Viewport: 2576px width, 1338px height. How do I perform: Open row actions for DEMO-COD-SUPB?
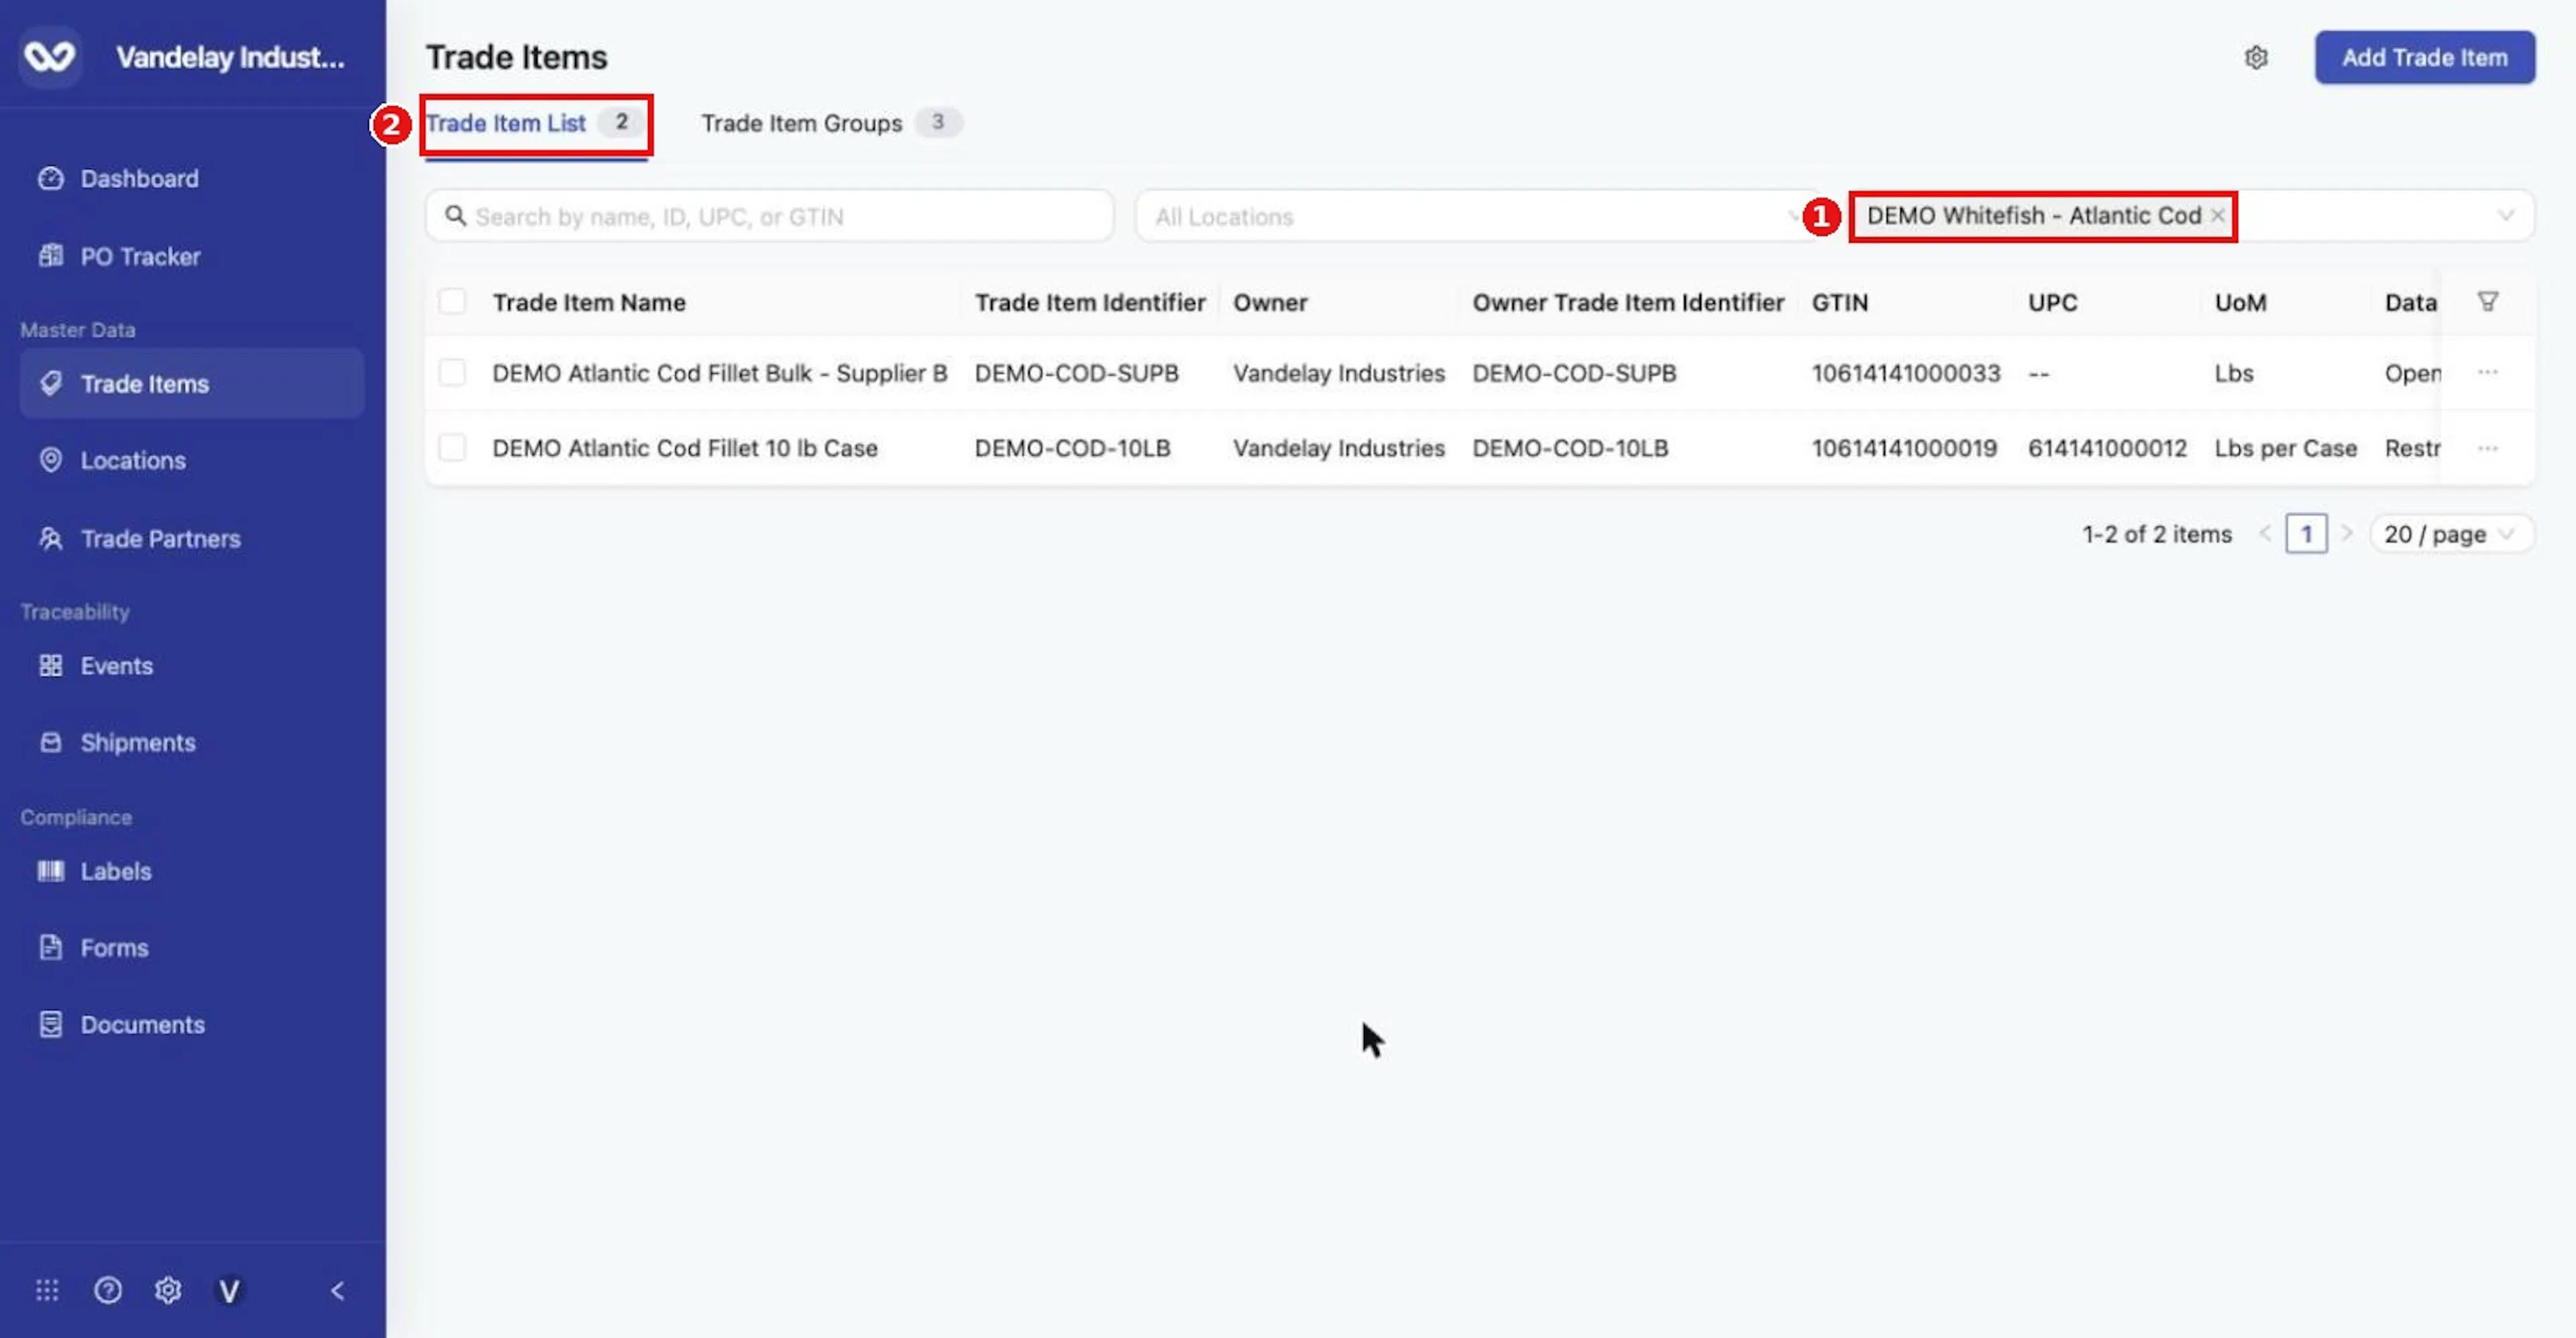(x=2487, y=372)
